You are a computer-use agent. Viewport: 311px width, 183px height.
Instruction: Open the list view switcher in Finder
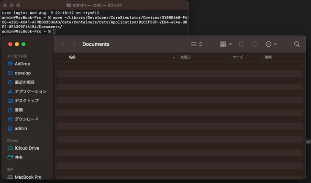pos(196,44)
